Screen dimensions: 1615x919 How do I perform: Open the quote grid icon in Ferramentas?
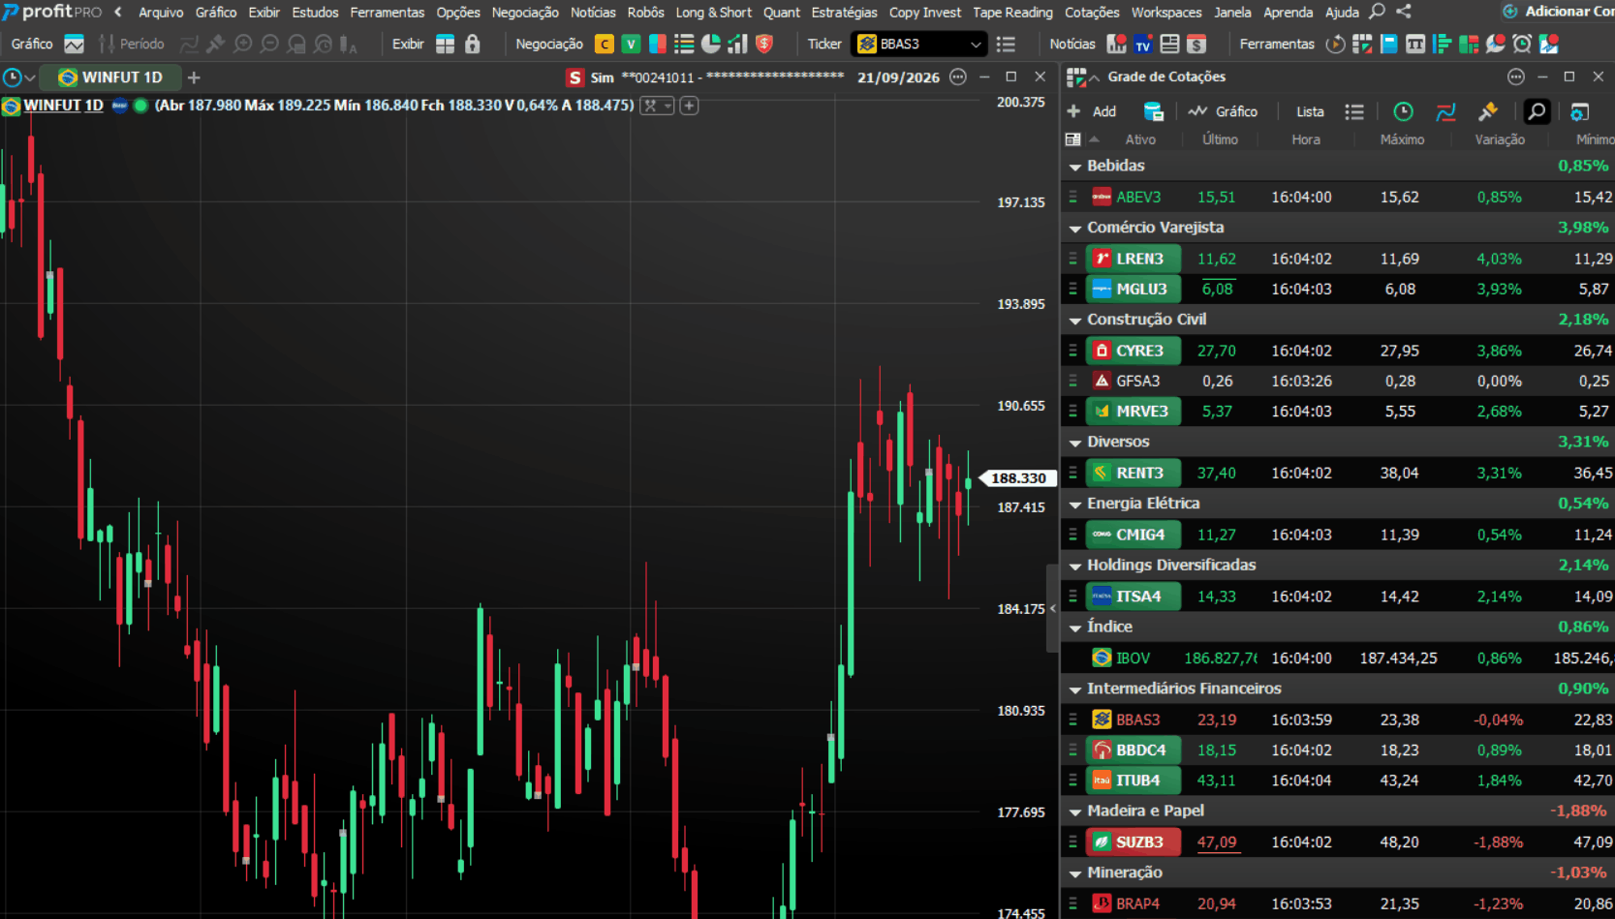pyautogui.click(x=1362, y=44)
